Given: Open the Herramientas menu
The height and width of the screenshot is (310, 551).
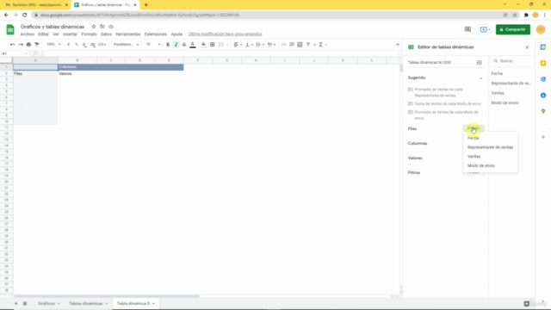Looking at the screenshot, I should click(128, 34).
